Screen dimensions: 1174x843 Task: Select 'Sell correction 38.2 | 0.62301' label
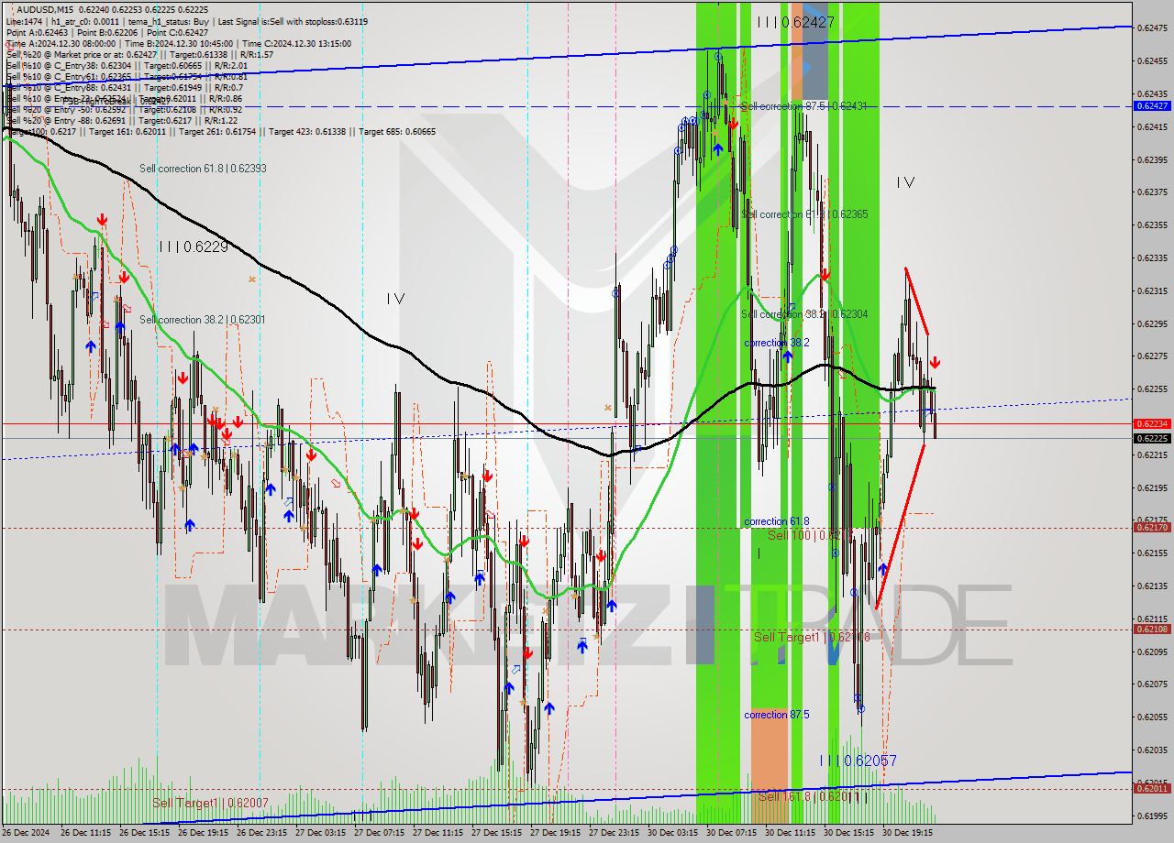203,320
